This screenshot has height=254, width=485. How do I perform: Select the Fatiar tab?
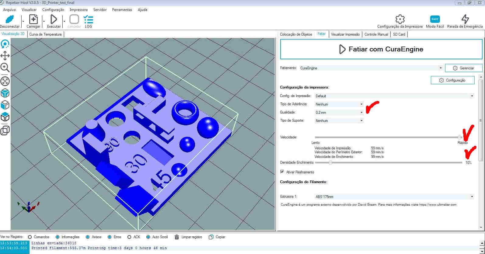pos(321,34)
